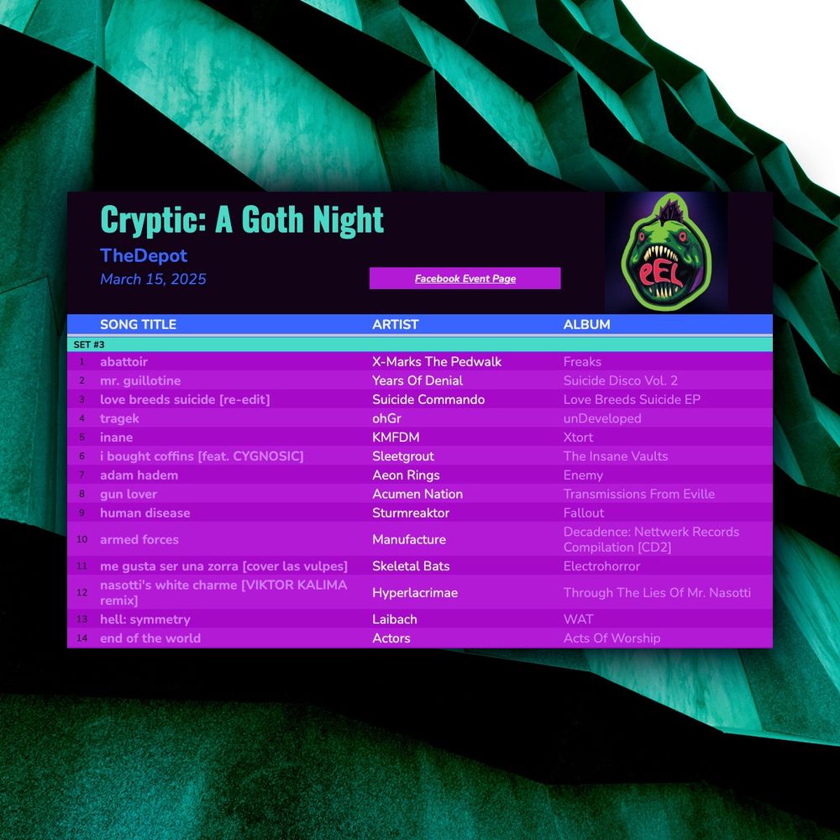Select song 'nasotti's white charme' remix
The image size is (840, 840).
pyautogui.click(x=224, y=592)
